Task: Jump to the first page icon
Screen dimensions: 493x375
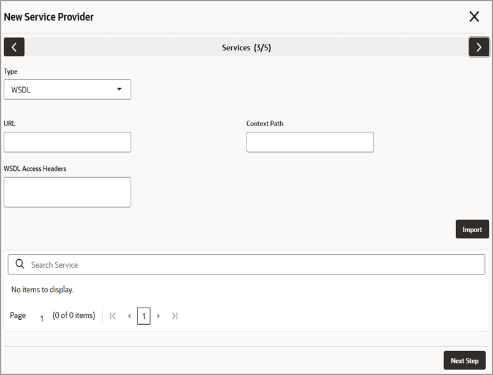Action: point(113,316)
